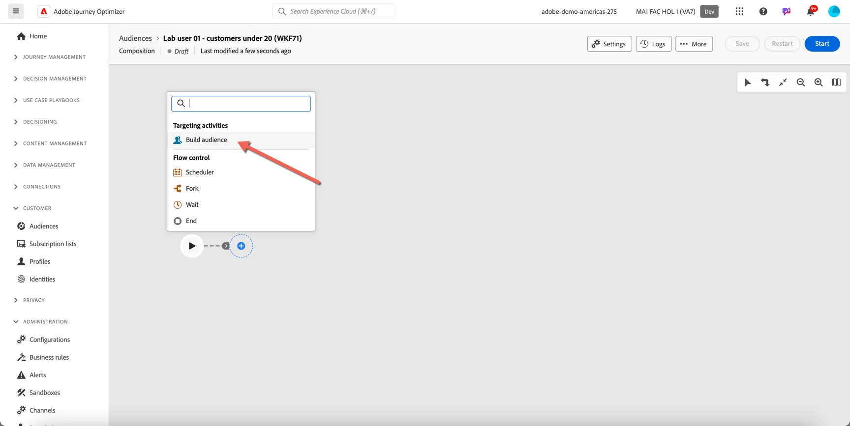
Task: Click the Search Experience Cloud field
Action: (334, 11)
